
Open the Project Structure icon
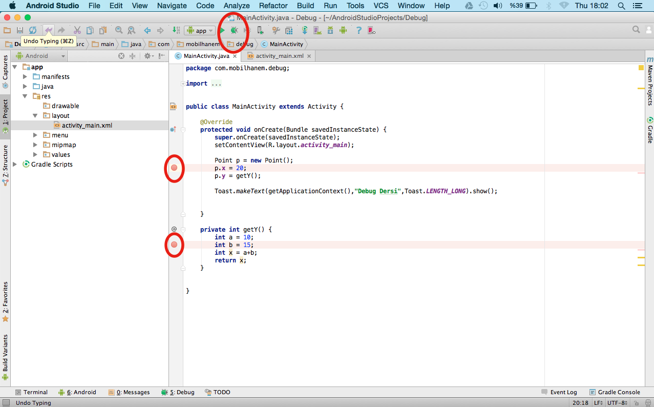pos(288,30)
